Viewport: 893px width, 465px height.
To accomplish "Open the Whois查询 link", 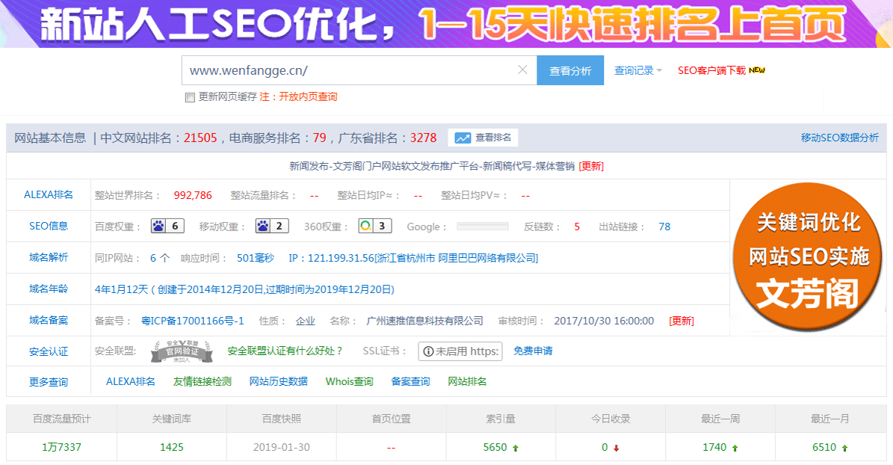I will point(349,382).
